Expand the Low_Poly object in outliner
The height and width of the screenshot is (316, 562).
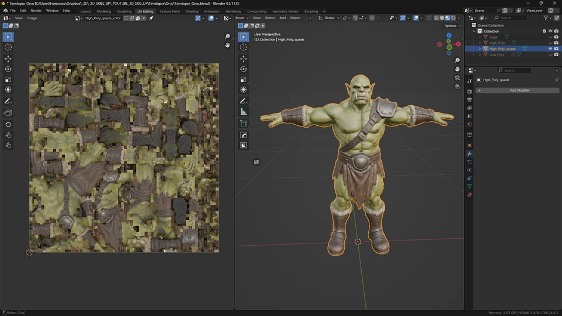tap(480, 54)
